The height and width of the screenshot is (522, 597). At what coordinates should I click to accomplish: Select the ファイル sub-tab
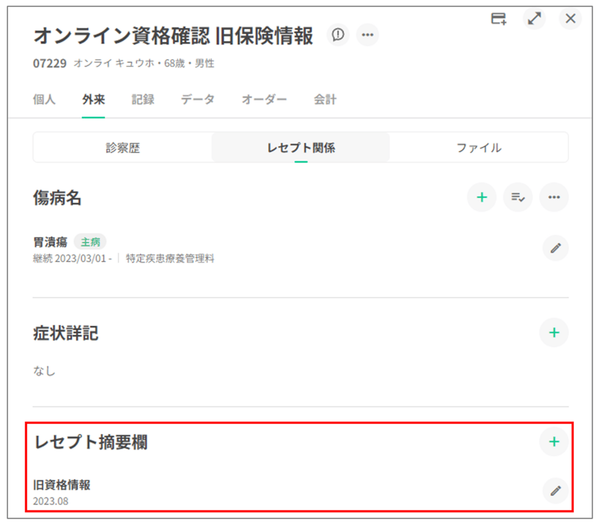pyautogui.click(x=479, y=148)
